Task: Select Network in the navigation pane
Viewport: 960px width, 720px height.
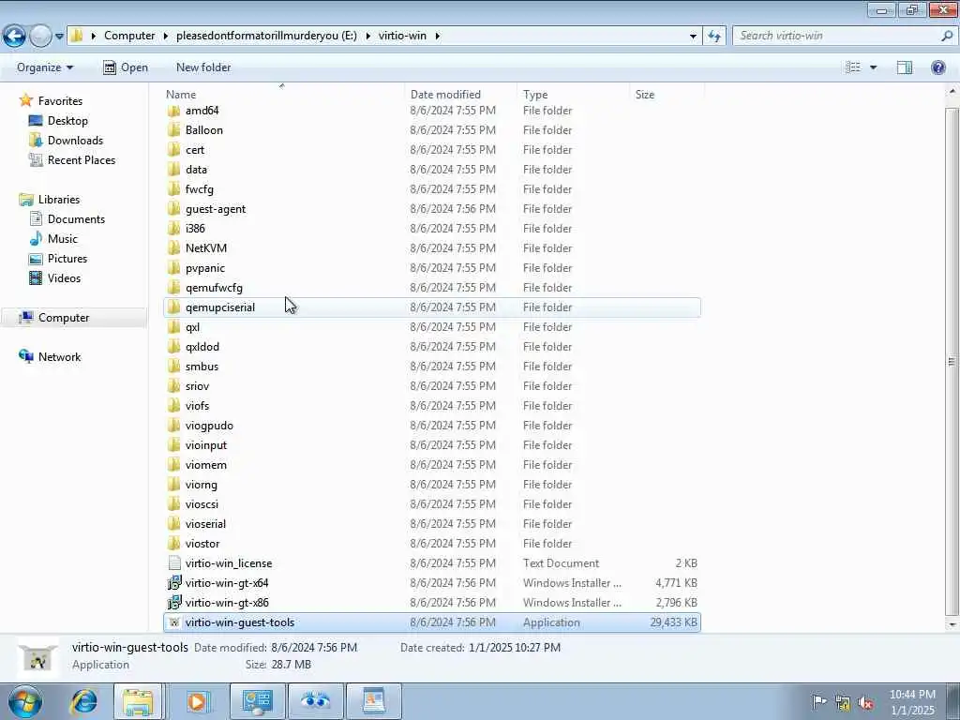Action: [59, 357]
